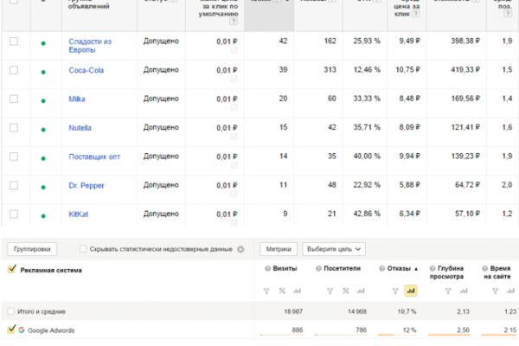
Task: Select radio circle beside Время на сайте metric
Action: (x=485, y=268)
